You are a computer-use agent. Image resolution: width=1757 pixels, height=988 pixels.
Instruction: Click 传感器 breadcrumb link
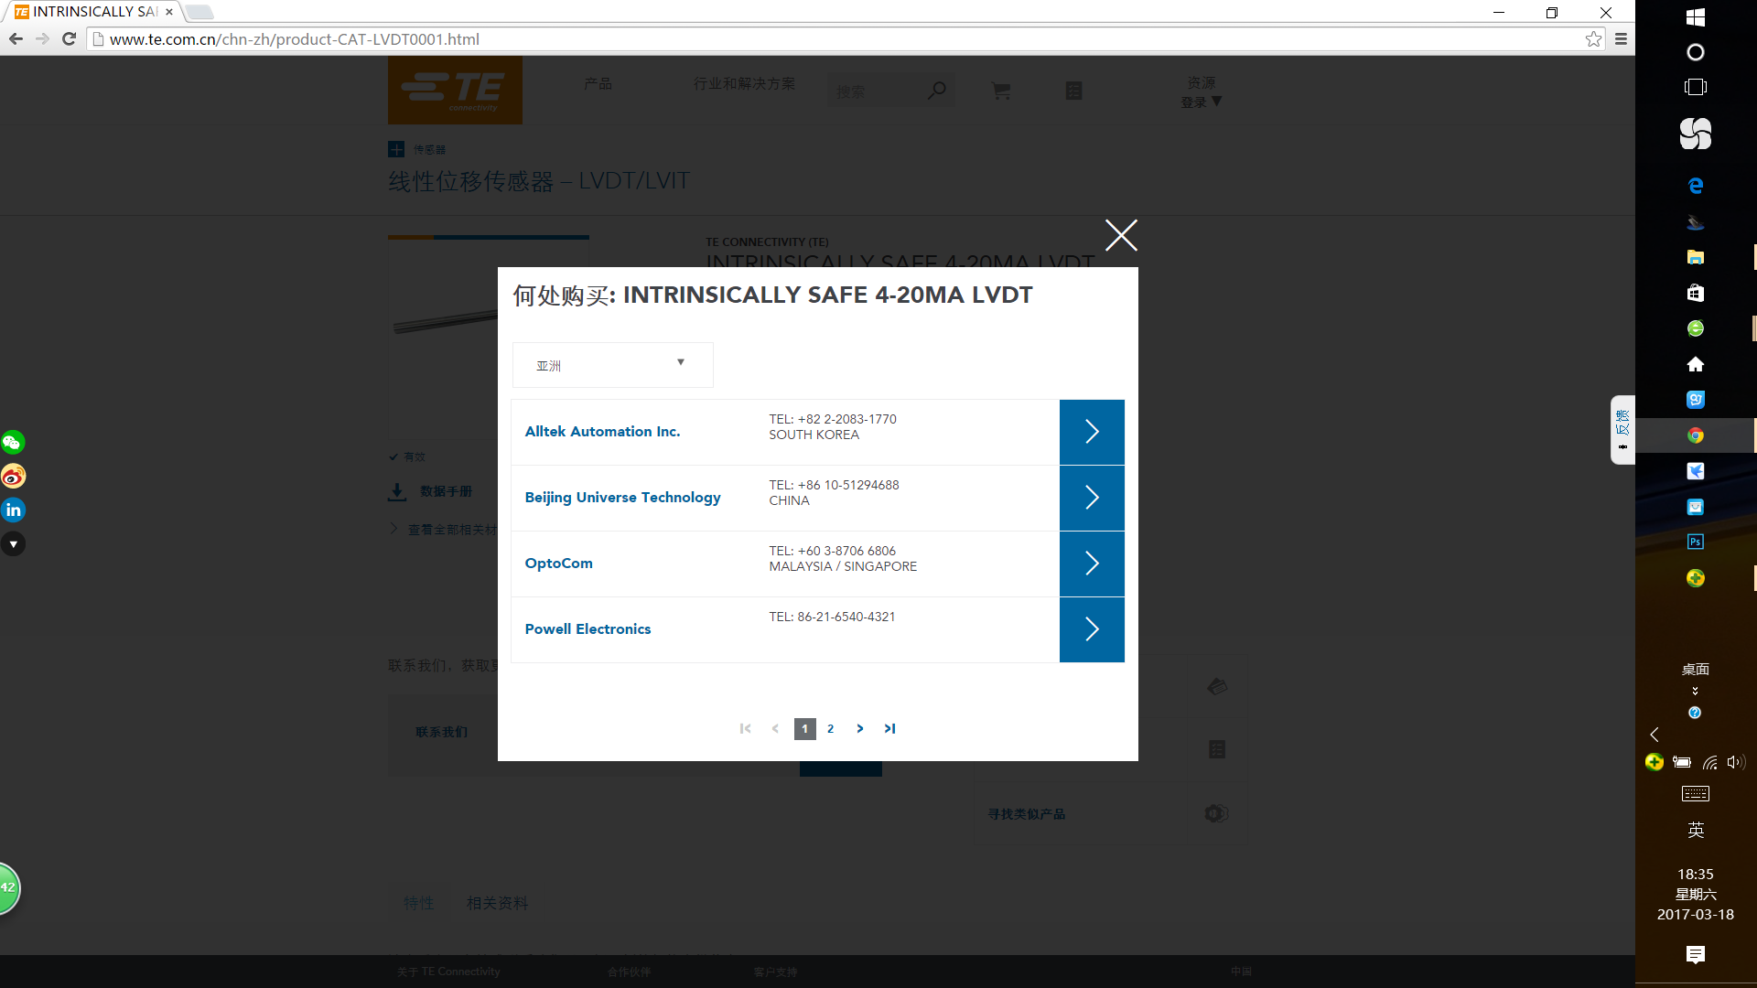pyautogui.click(x=429, y=149)
